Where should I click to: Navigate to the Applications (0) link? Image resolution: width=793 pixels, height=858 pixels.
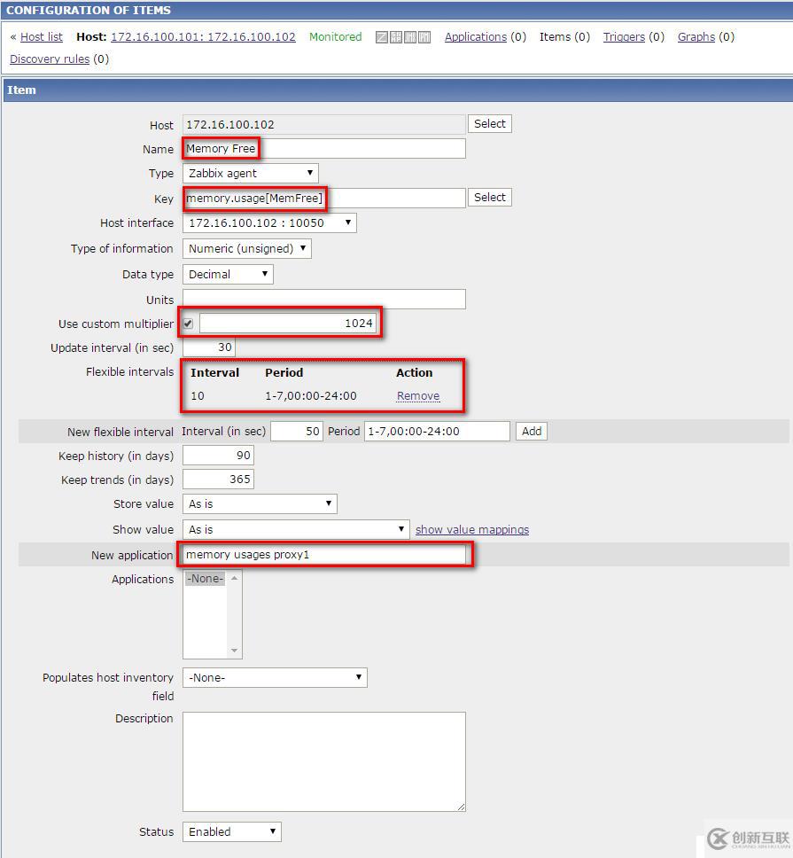pos(476,37)
